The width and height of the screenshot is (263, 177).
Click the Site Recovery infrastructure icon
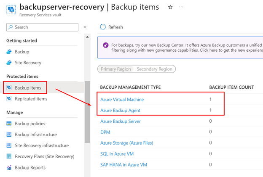[x=9, y=145]
